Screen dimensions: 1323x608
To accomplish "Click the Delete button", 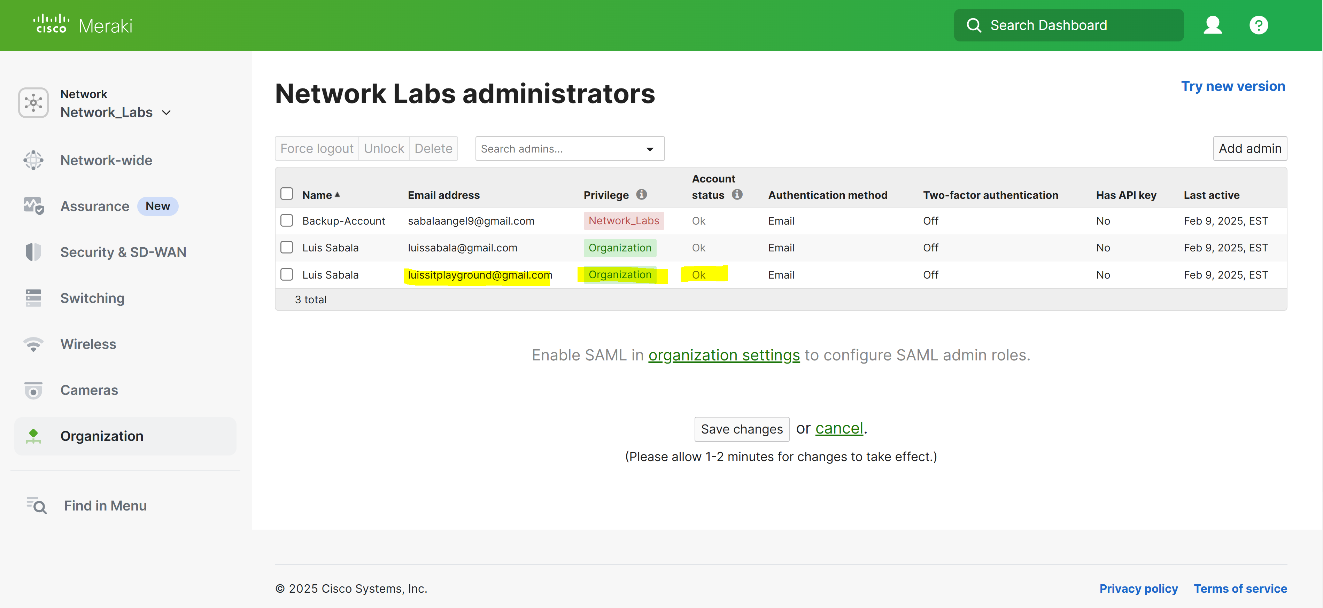I will (x=433, y=148).
